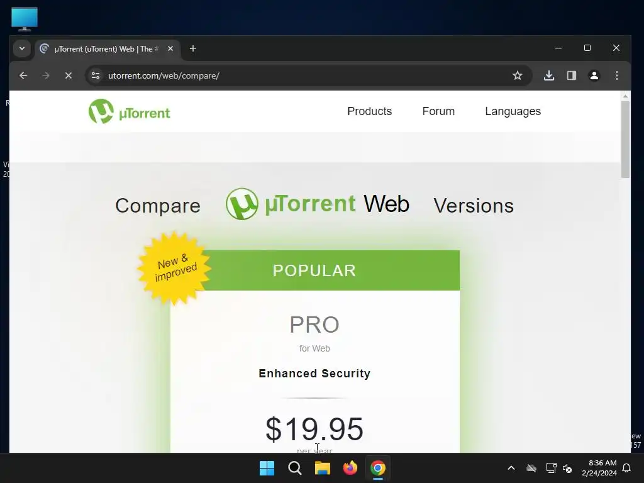Toggle the Chrome side panel icon
Viewport: 644px width, 483px height.
pyautogui.click(x=572, y=75)
